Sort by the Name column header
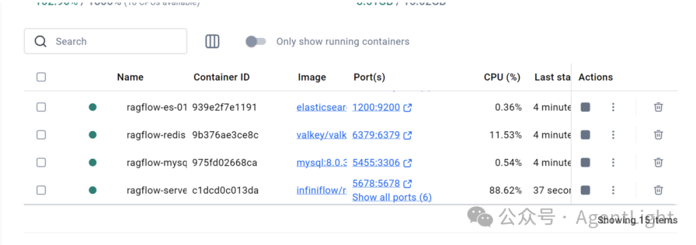The image size is (696, 245). [130, 77]
